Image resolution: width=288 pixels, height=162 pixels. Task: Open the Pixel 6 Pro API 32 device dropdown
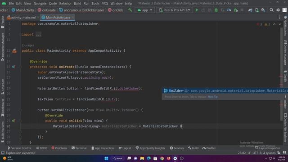(175, 10)
